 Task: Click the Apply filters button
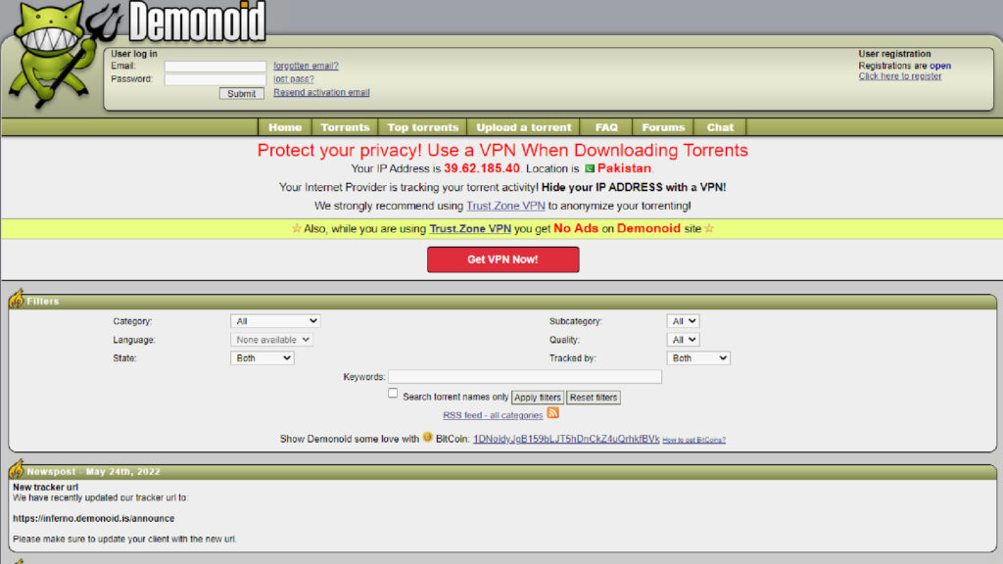(x=538, y=398)
